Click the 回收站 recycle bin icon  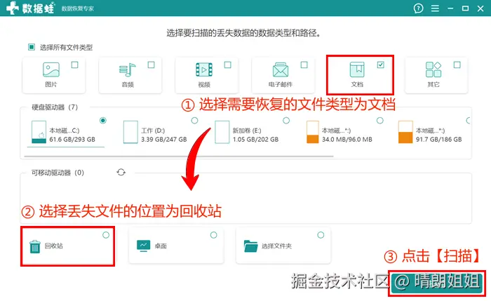click(35, 246)
